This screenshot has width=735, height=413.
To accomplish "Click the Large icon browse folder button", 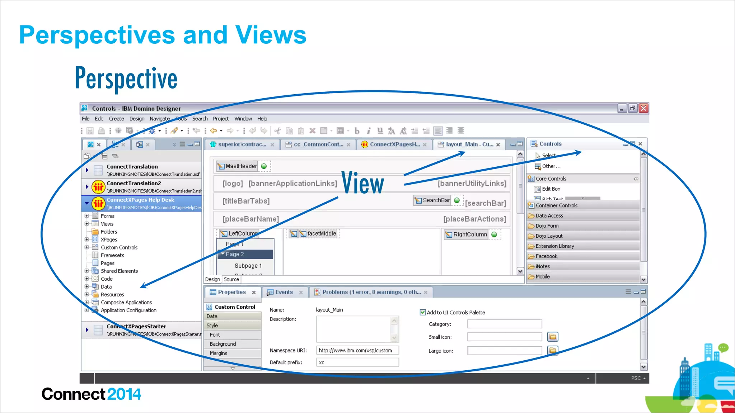I will (553, 350).
